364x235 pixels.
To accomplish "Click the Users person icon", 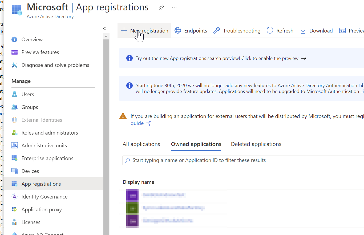I will point(14,94).
